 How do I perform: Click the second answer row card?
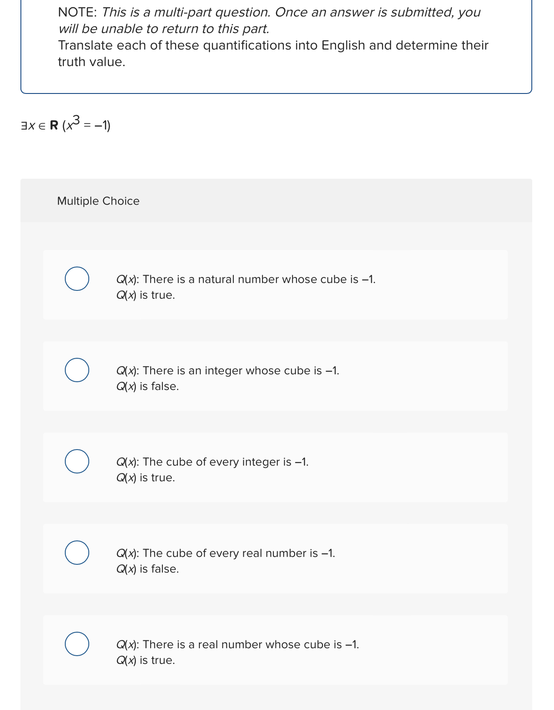[x=276, y=376]
